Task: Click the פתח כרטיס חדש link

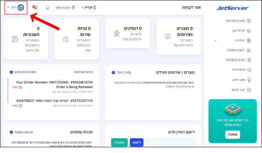Action: [25, 72]
